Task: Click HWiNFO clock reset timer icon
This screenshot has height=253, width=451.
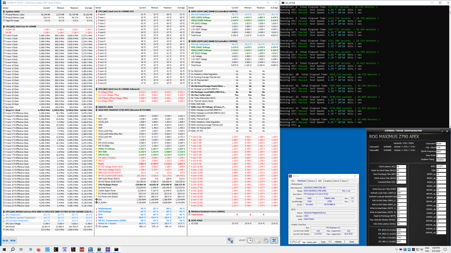Action: point(250,241)
